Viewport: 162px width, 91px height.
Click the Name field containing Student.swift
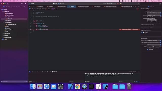(154, 11)
